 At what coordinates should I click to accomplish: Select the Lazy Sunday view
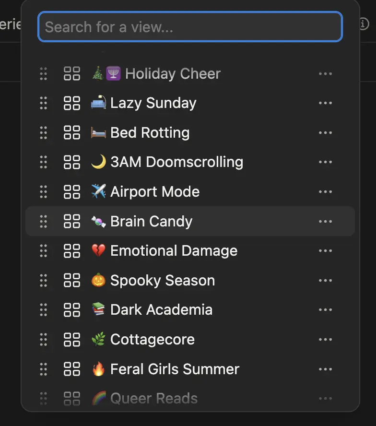(x=153, y=103)
